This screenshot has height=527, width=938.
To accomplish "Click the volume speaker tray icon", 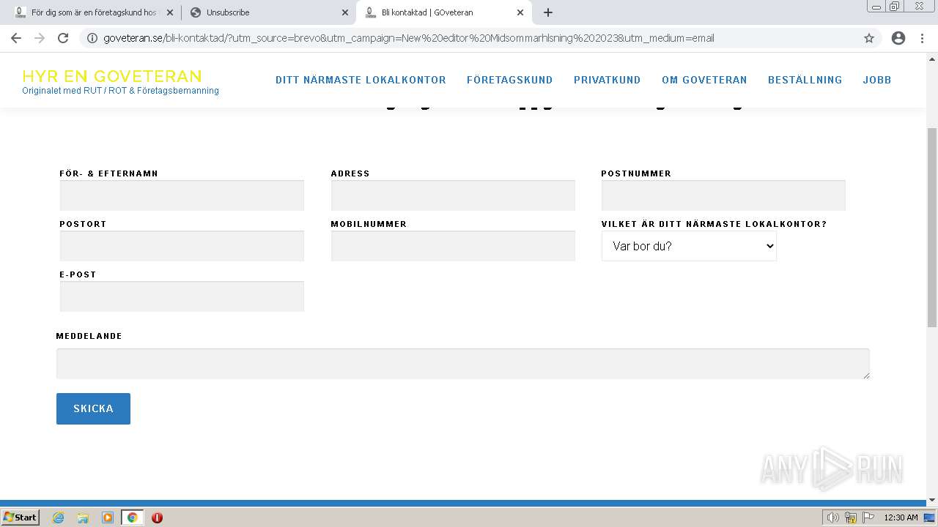I will pos(832,517).
